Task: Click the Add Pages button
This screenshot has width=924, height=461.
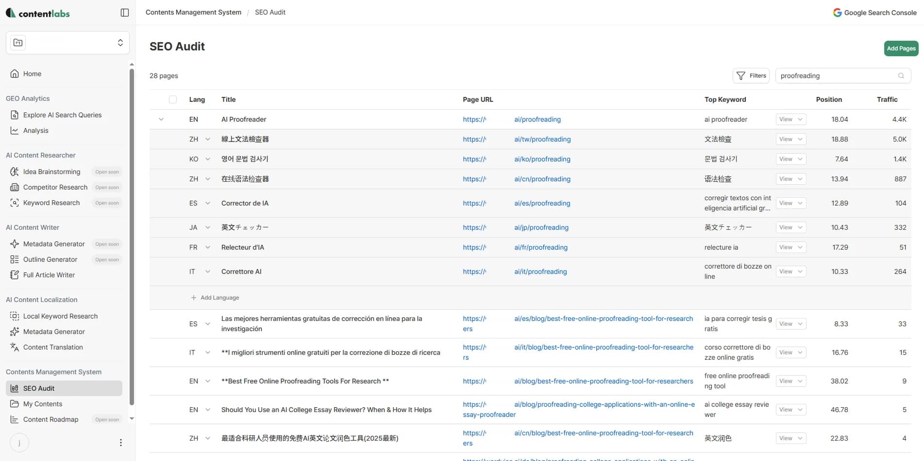Action: coord(901,48)
